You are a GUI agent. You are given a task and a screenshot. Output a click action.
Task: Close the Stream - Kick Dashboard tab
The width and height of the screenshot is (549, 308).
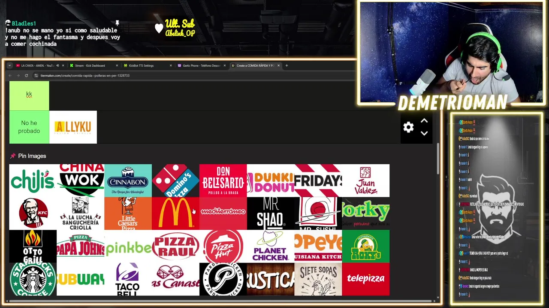click(116, 65)
